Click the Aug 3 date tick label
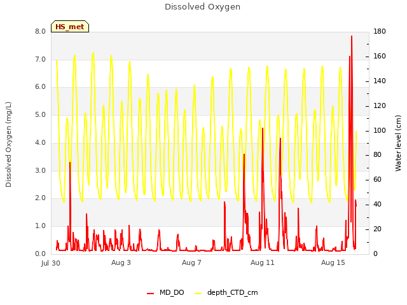Viewport: 407px width, 305px height. pos(121,262)
